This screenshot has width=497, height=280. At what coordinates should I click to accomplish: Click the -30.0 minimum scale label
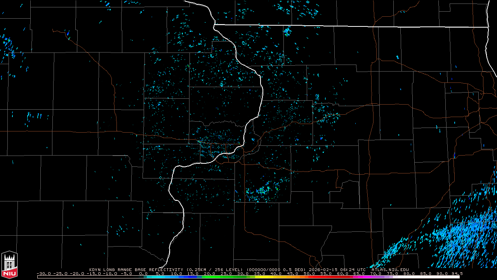[43, 273]
